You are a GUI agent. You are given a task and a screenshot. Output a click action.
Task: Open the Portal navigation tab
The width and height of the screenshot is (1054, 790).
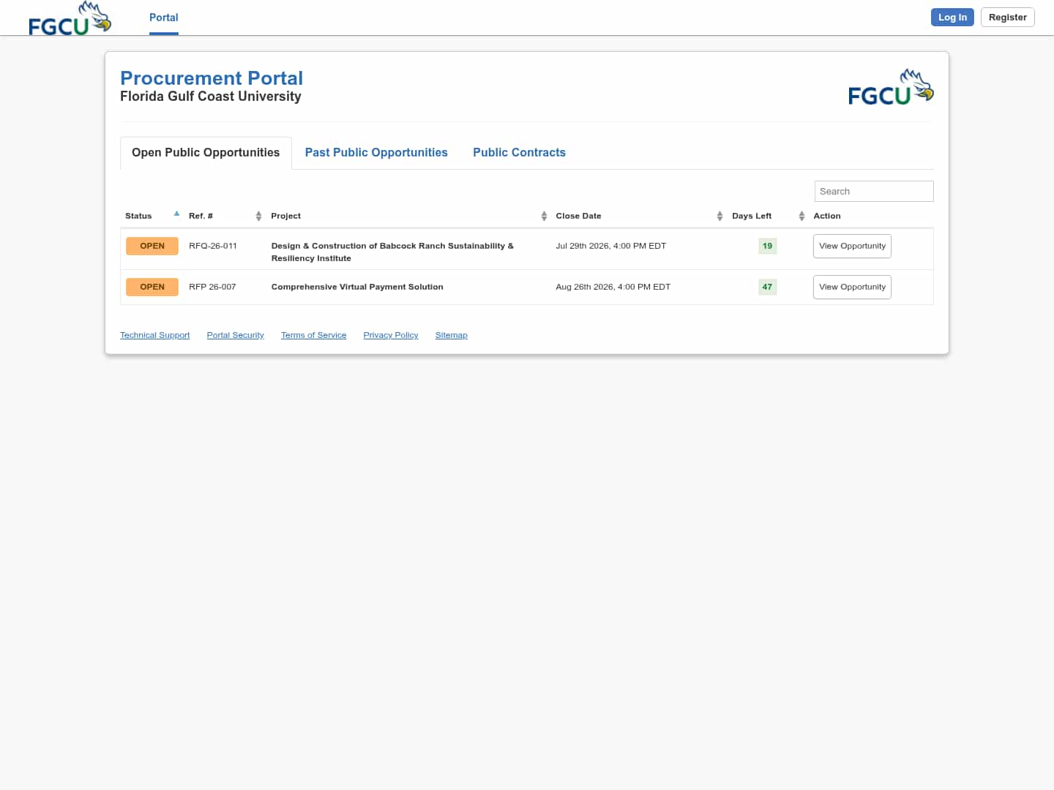(164, 18)
